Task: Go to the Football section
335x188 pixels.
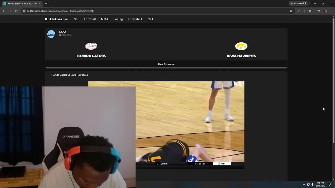Action: 90,19
